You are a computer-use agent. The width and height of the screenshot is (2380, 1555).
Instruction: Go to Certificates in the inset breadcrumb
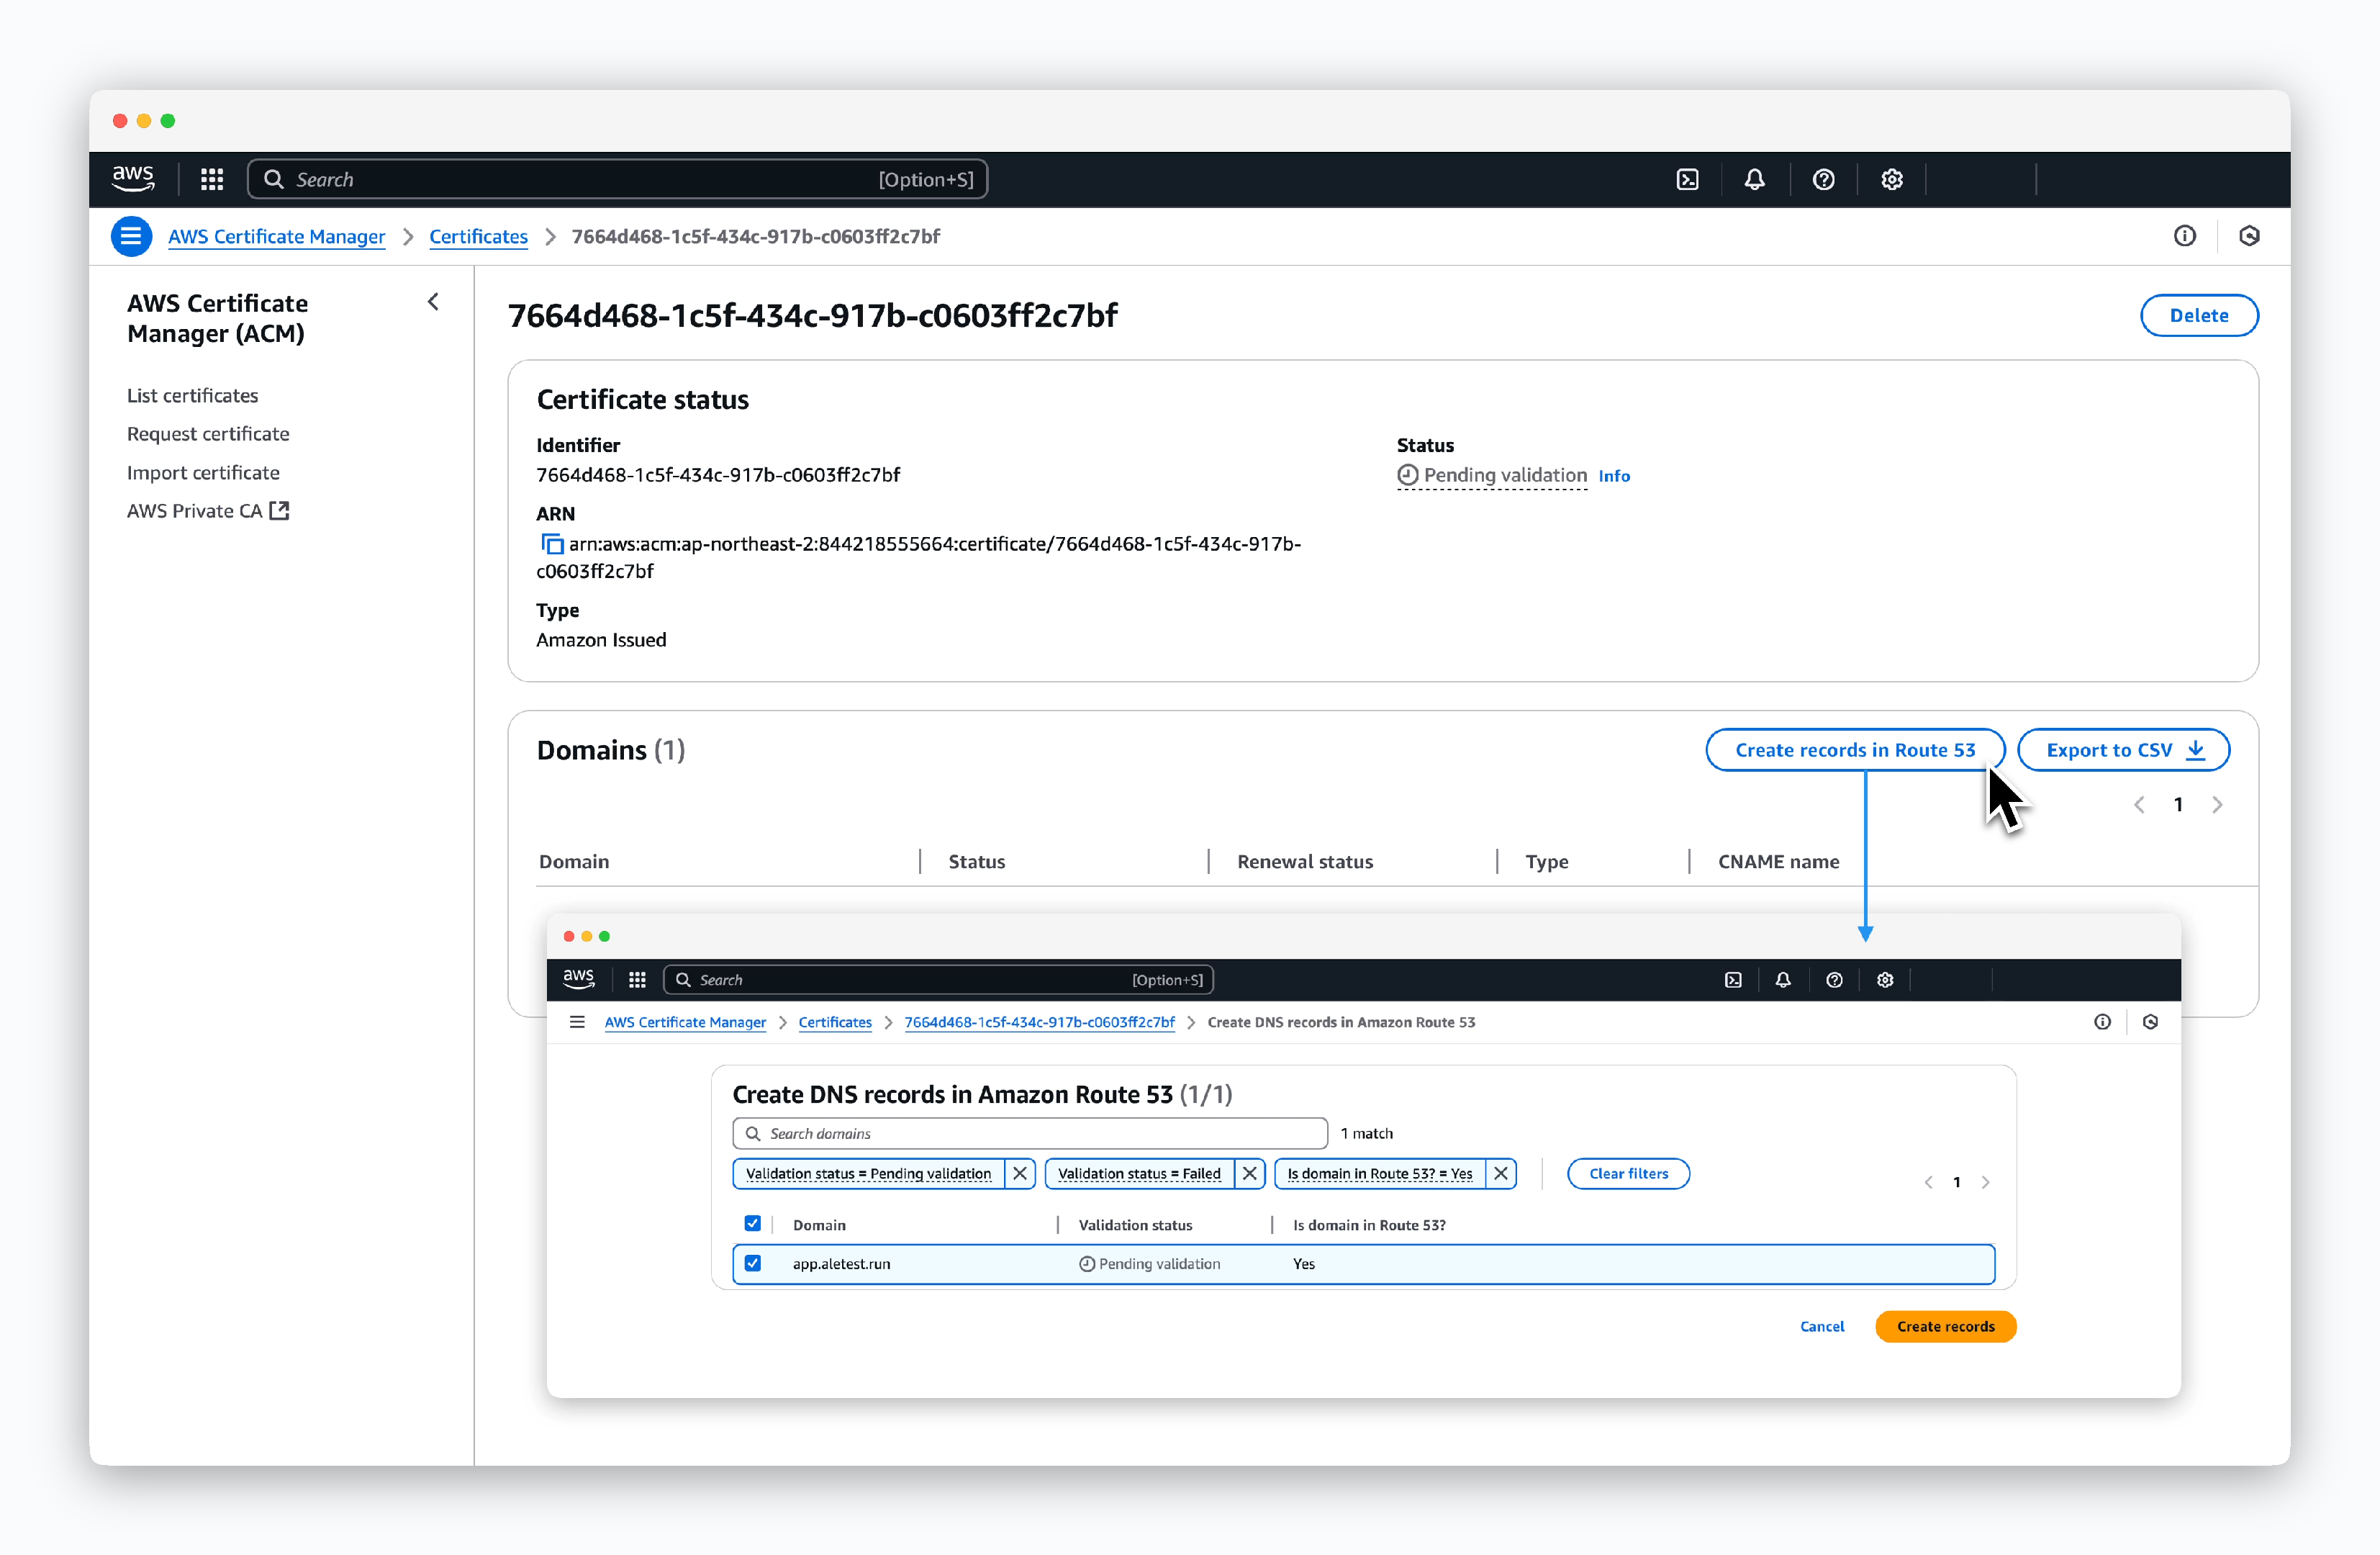(835, 1022)
